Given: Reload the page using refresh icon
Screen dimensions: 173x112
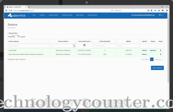Looking at the screenshot, I should click(x=112, y=10).
